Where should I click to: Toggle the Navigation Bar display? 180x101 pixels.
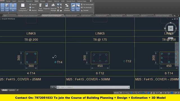[x=13, y=7]
